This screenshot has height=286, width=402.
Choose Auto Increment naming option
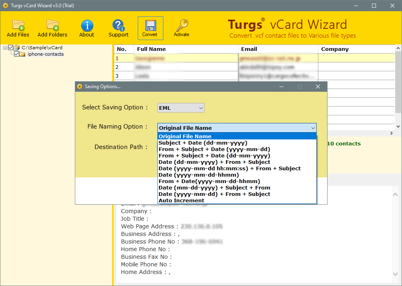point(237,200)
